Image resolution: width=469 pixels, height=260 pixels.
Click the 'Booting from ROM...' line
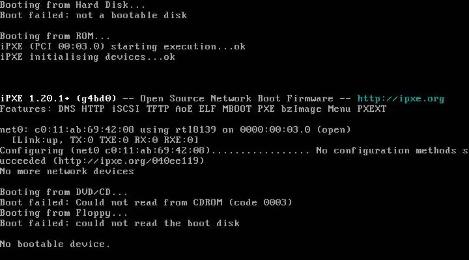[x=55, y=36]
